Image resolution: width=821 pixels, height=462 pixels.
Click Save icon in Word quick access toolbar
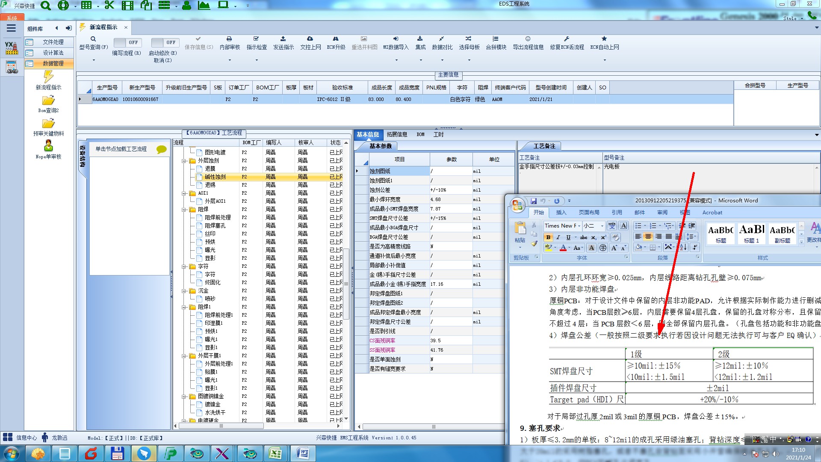(533, 201)
